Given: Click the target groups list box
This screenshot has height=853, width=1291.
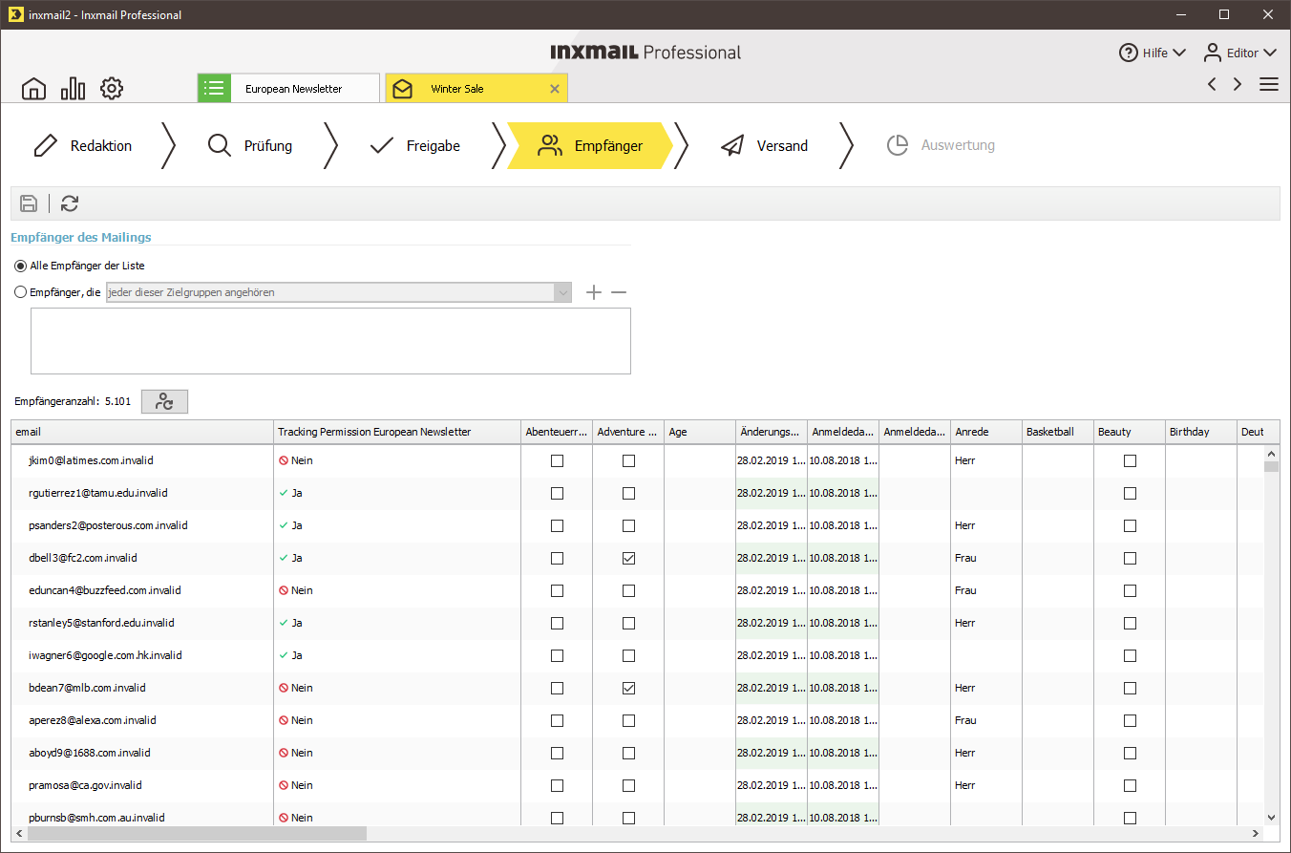Looking at the screenshot, I should [330, 341].
